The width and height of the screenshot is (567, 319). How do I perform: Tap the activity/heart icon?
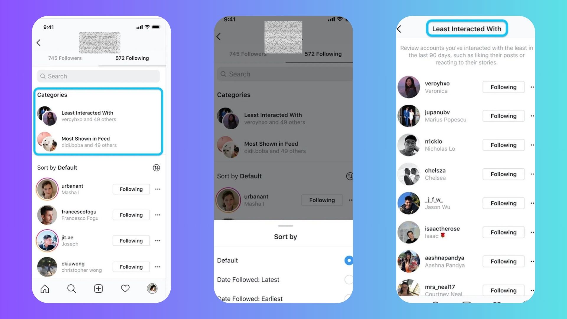tap(125, 289)
